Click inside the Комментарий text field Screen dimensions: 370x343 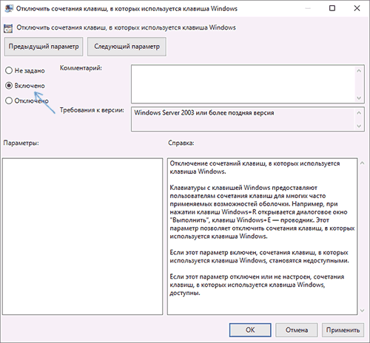(243, 84)
